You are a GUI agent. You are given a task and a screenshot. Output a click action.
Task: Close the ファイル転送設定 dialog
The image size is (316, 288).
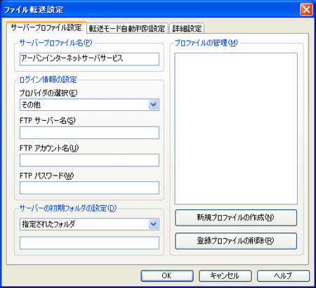point(306,10)
